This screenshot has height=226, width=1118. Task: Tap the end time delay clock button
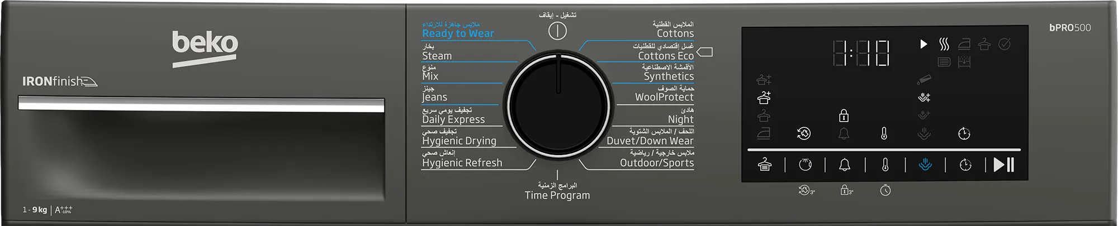[965, 165]
